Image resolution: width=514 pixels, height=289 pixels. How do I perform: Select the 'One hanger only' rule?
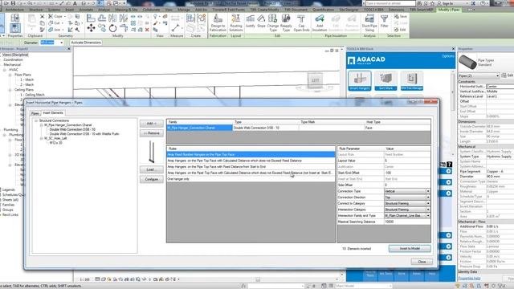pyautogui.click(x=251, y=179)
